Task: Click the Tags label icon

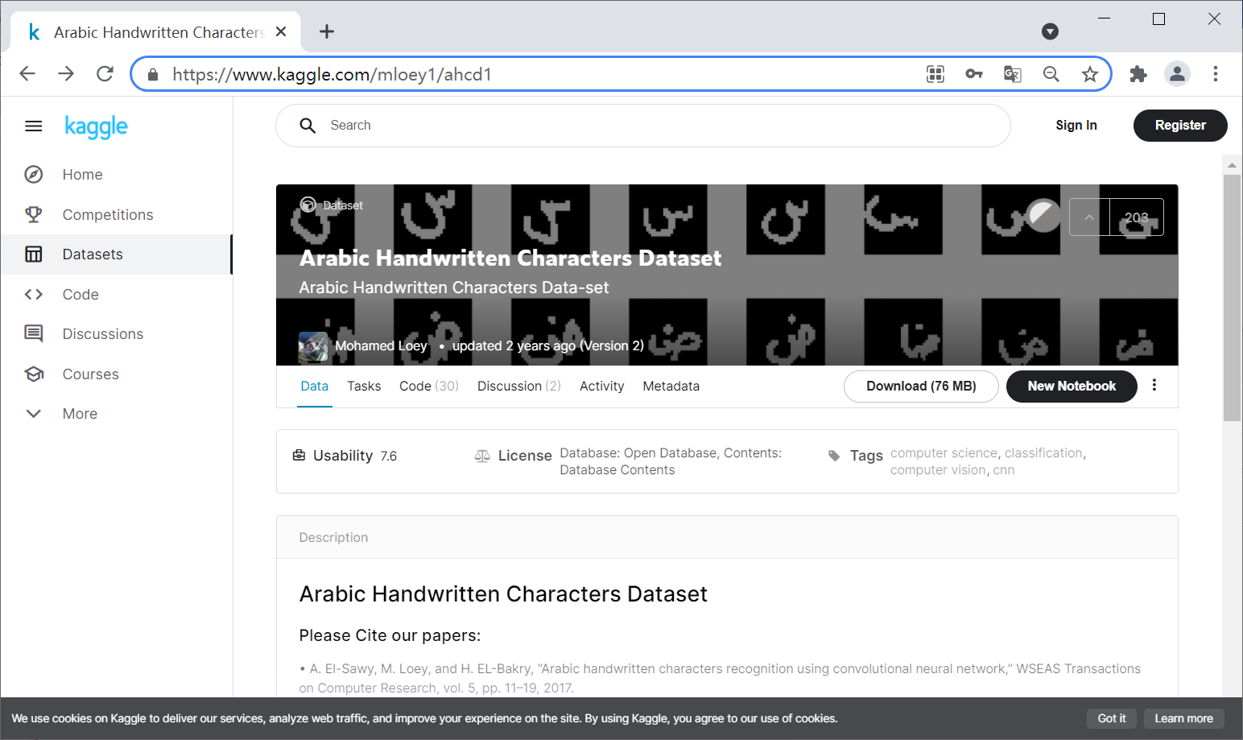Action: point(834,456)
